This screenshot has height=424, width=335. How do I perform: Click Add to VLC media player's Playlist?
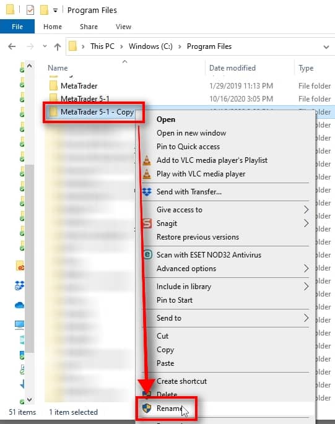coord(212,160)
